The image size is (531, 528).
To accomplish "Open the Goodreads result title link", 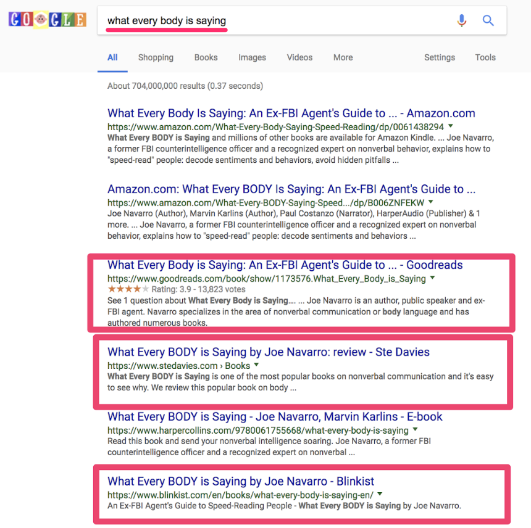I will pos(285,265).
